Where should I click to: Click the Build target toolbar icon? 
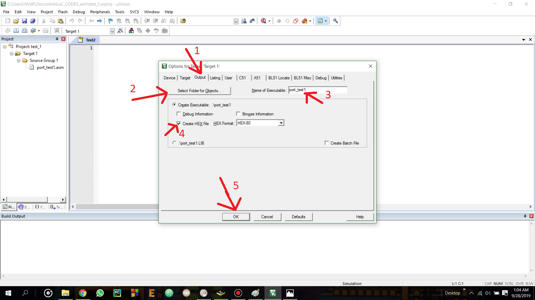pyautogui.click(x=16, y=31)
